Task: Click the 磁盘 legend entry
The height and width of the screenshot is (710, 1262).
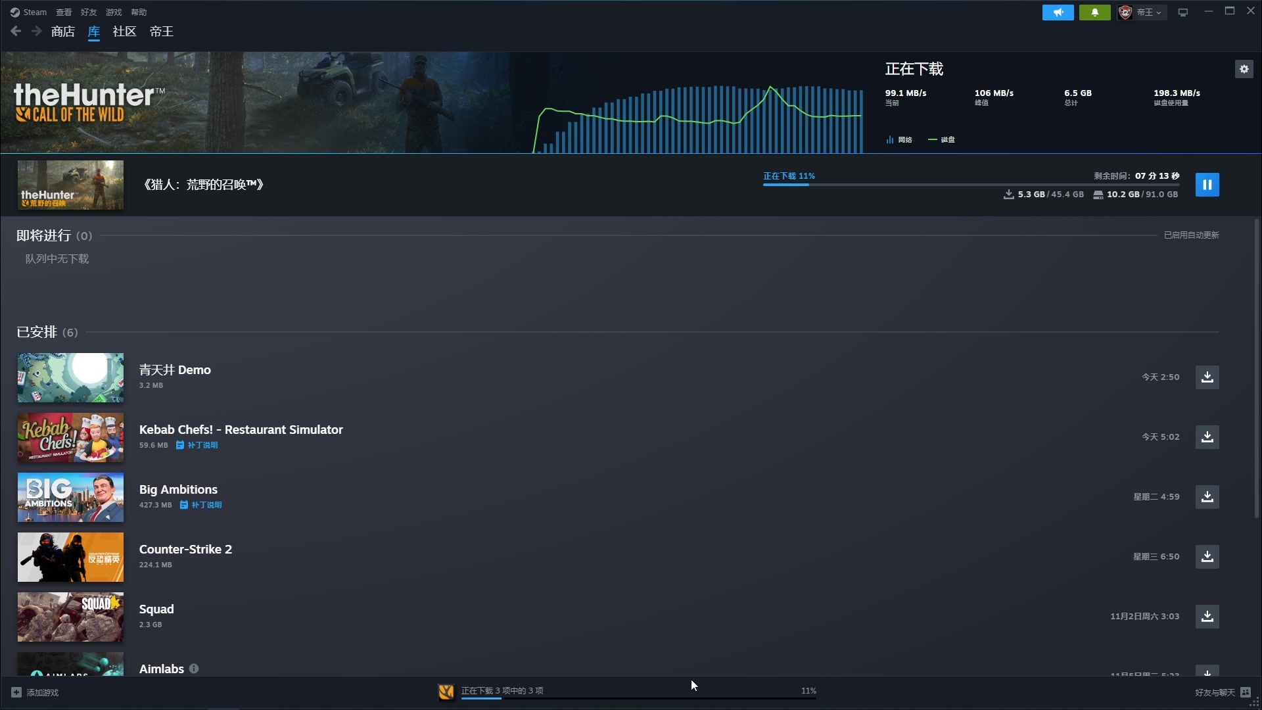Action: pos(941,139)
